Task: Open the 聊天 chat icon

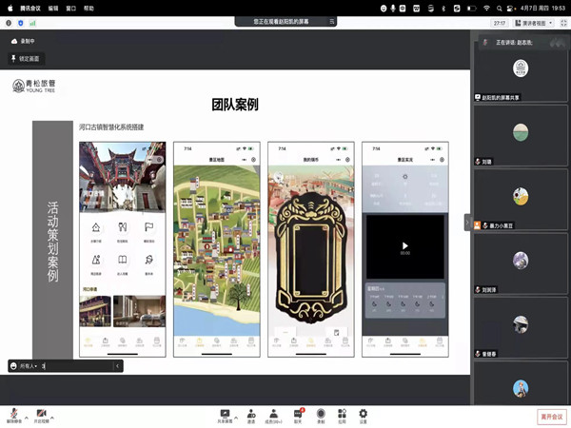Action: coord(298,414)
